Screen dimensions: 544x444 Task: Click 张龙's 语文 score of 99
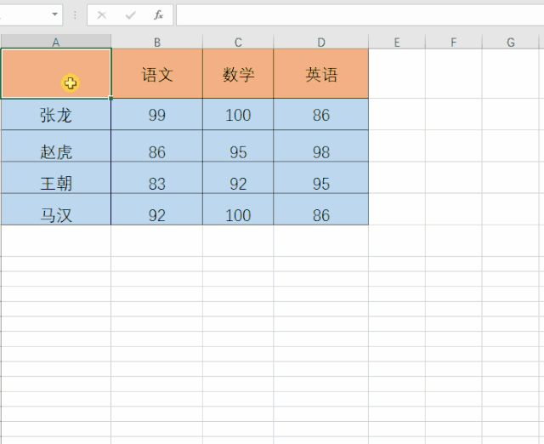[x=156, y=115]
